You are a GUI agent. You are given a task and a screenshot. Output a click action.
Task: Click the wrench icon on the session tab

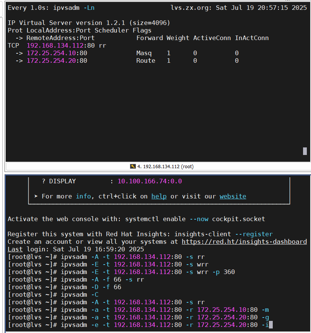pos(133,166)
